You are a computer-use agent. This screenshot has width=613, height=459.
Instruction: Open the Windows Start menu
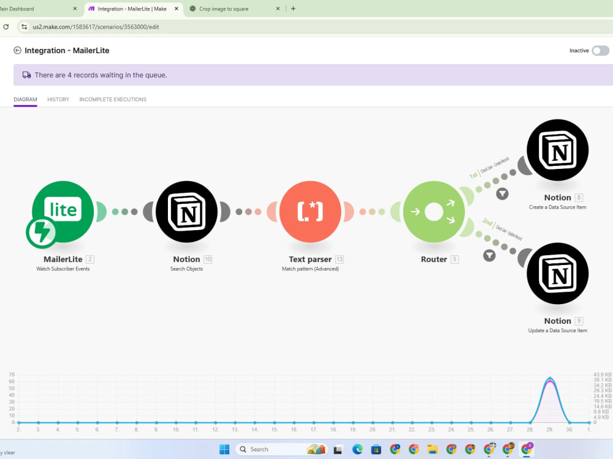click(x=224, y=449)
